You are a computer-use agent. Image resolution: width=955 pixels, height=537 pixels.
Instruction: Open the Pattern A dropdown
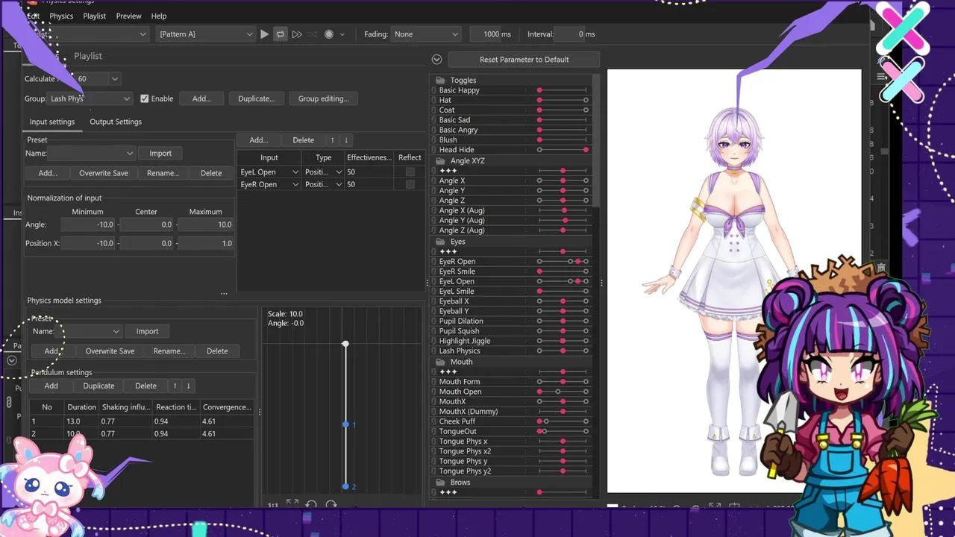pyautogui.click(x=205, y=34)
